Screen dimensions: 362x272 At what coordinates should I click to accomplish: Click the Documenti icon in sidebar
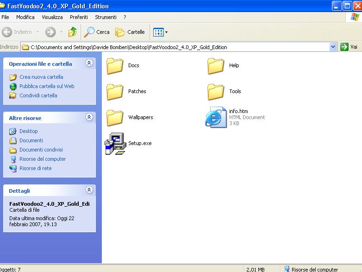(13, 140)
